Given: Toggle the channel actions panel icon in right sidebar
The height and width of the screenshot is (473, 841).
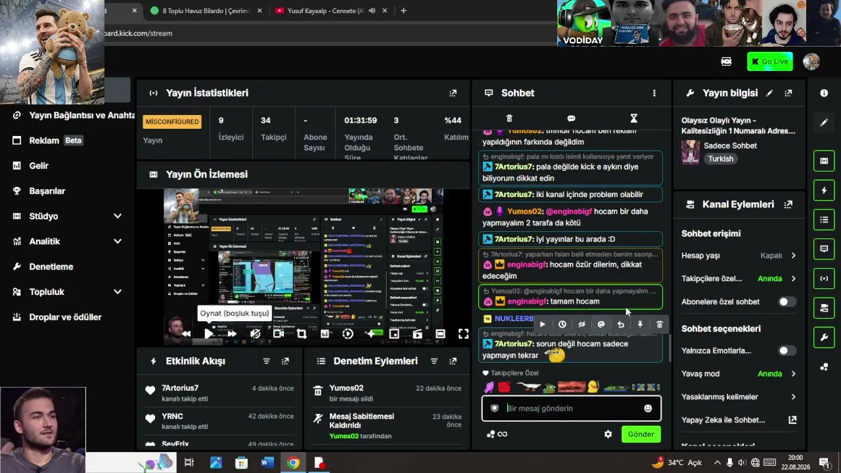Looking at the screenshot, I should click(824, 308).
